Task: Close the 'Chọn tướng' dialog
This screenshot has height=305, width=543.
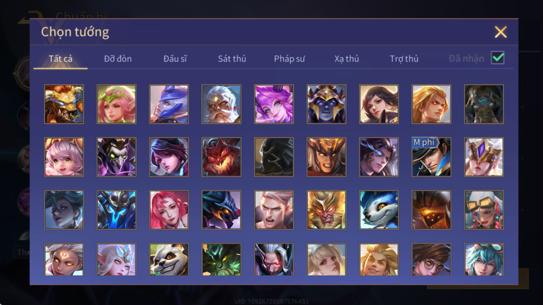Action: (501, 32)
